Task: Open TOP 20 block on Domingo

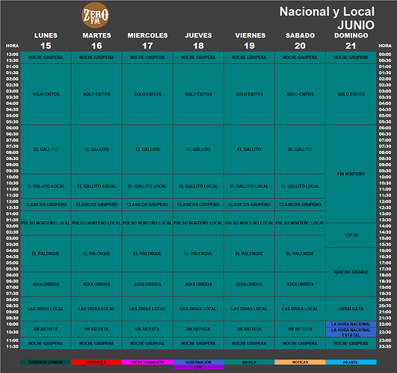Action: 351,235
